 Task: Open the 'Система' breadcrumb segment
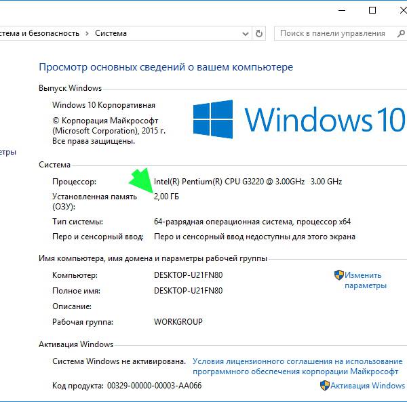tap(111, 33)
